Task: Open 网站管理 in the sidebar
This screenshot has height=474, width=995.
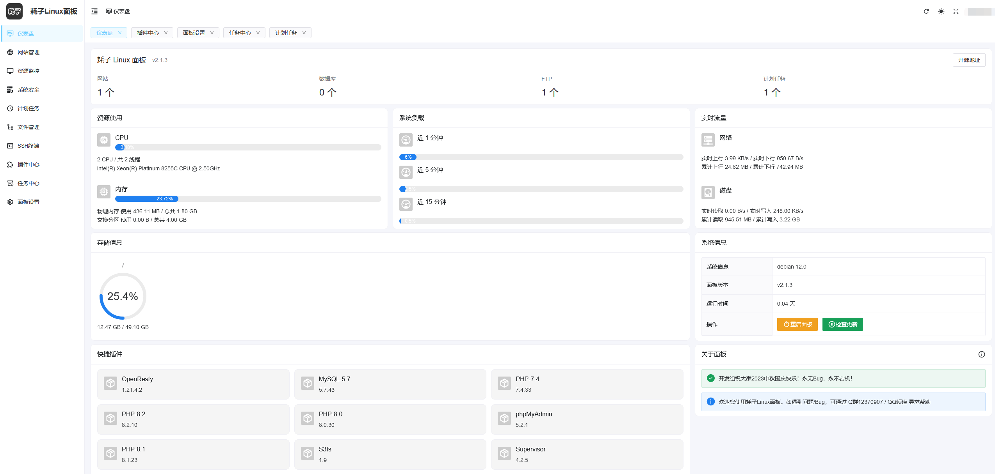Action: [28, 52]
